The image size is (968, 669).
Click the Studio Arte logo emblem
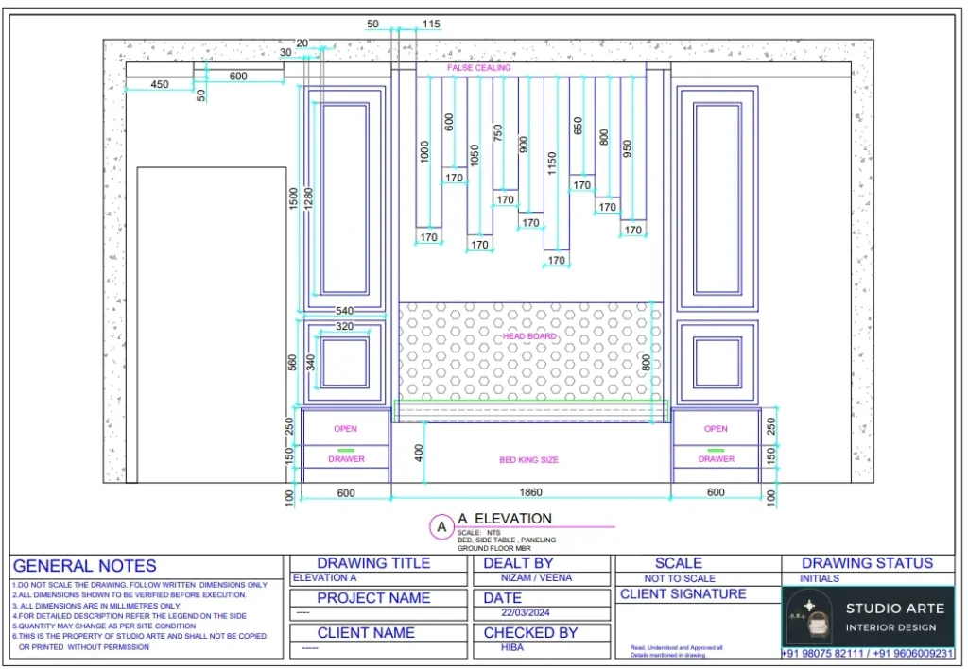tap(809, 617)
